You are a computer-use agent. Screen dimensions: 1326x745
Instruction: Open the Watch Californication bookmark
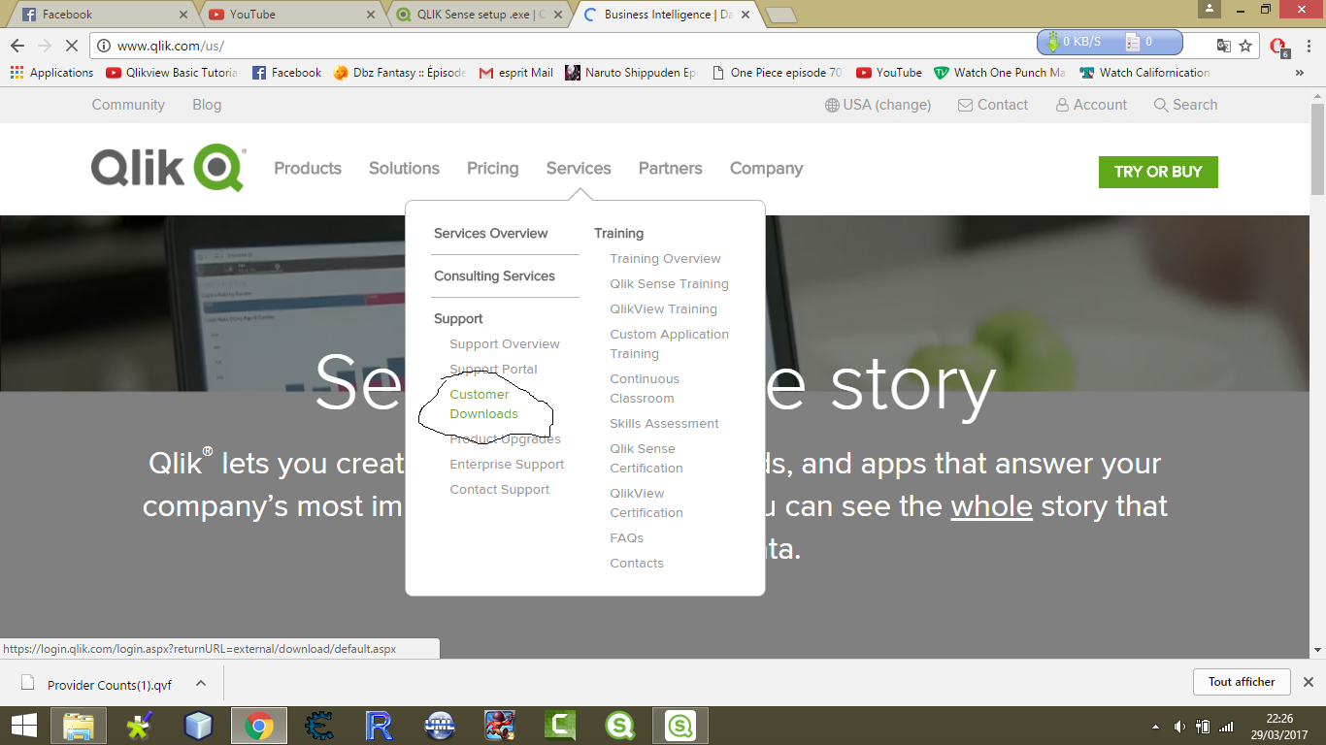click(x=1144, y=73)
